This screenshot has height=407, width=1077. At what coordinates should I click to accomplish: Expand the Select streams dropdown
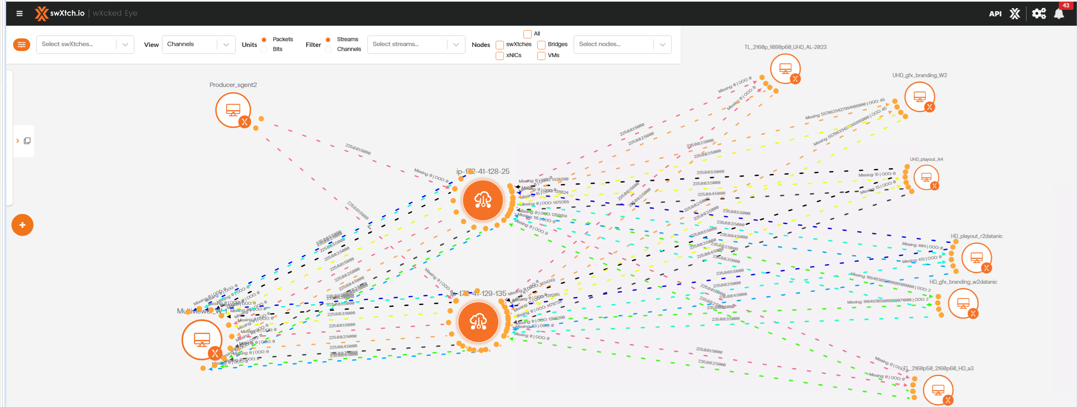click(x=416, y=45)
